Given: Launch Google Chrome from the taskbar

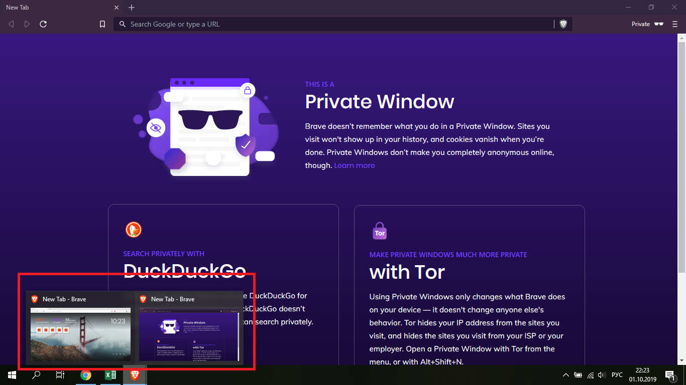Looking at the screenshot, I should tap(86, 375).
